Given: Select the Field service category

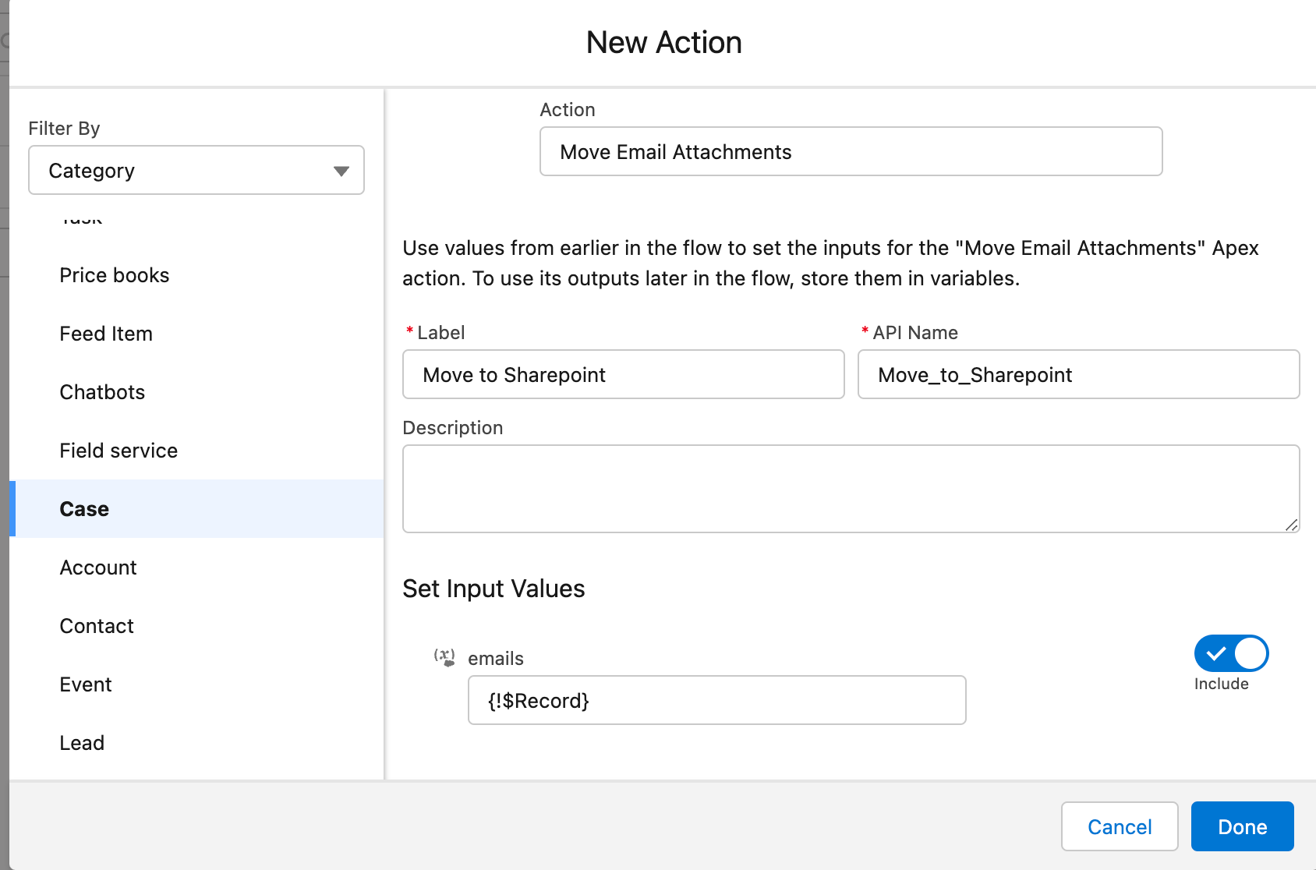Looking at the screenshot, I should coord(119,451).
